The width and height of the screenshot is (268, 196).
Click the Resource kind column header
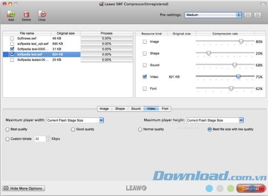pyautogui.click(x=152, y=34)
